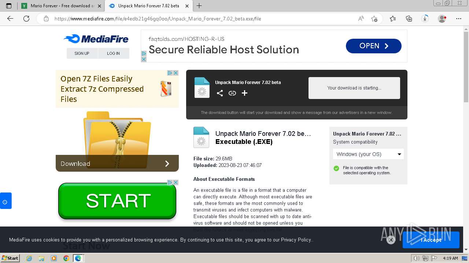
Task: Open accessibility widget on left edge
Action: pyautogui.click(x=5, y=201)
